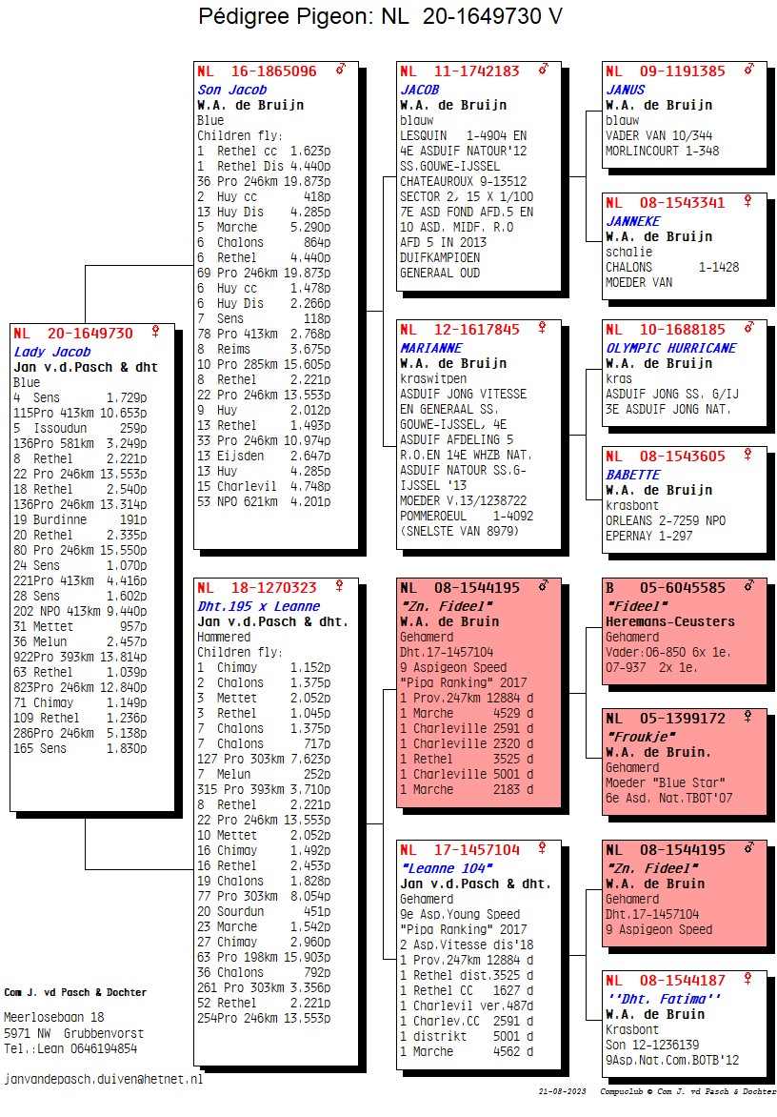
Task: Select the Son Jacob name heading
Action: pyautogui.click(x=232, y=90)
